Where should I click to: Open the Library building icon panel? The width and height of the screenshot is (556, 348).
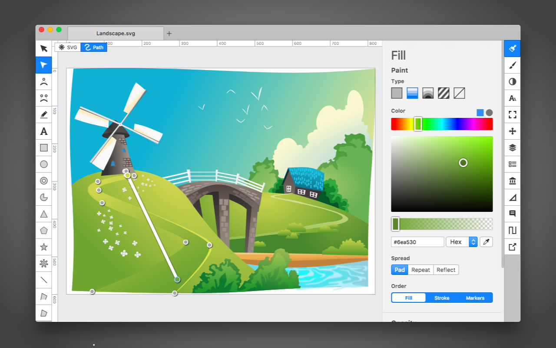click(x=512, y=181)
